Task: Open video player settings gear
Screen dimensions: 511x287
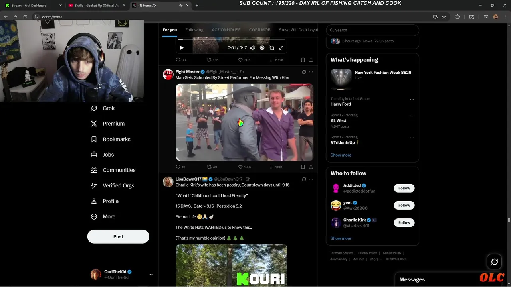Action: click(262, 48)
